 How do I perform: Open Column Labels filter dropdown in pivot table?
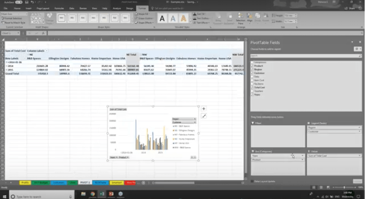[47, 51]
